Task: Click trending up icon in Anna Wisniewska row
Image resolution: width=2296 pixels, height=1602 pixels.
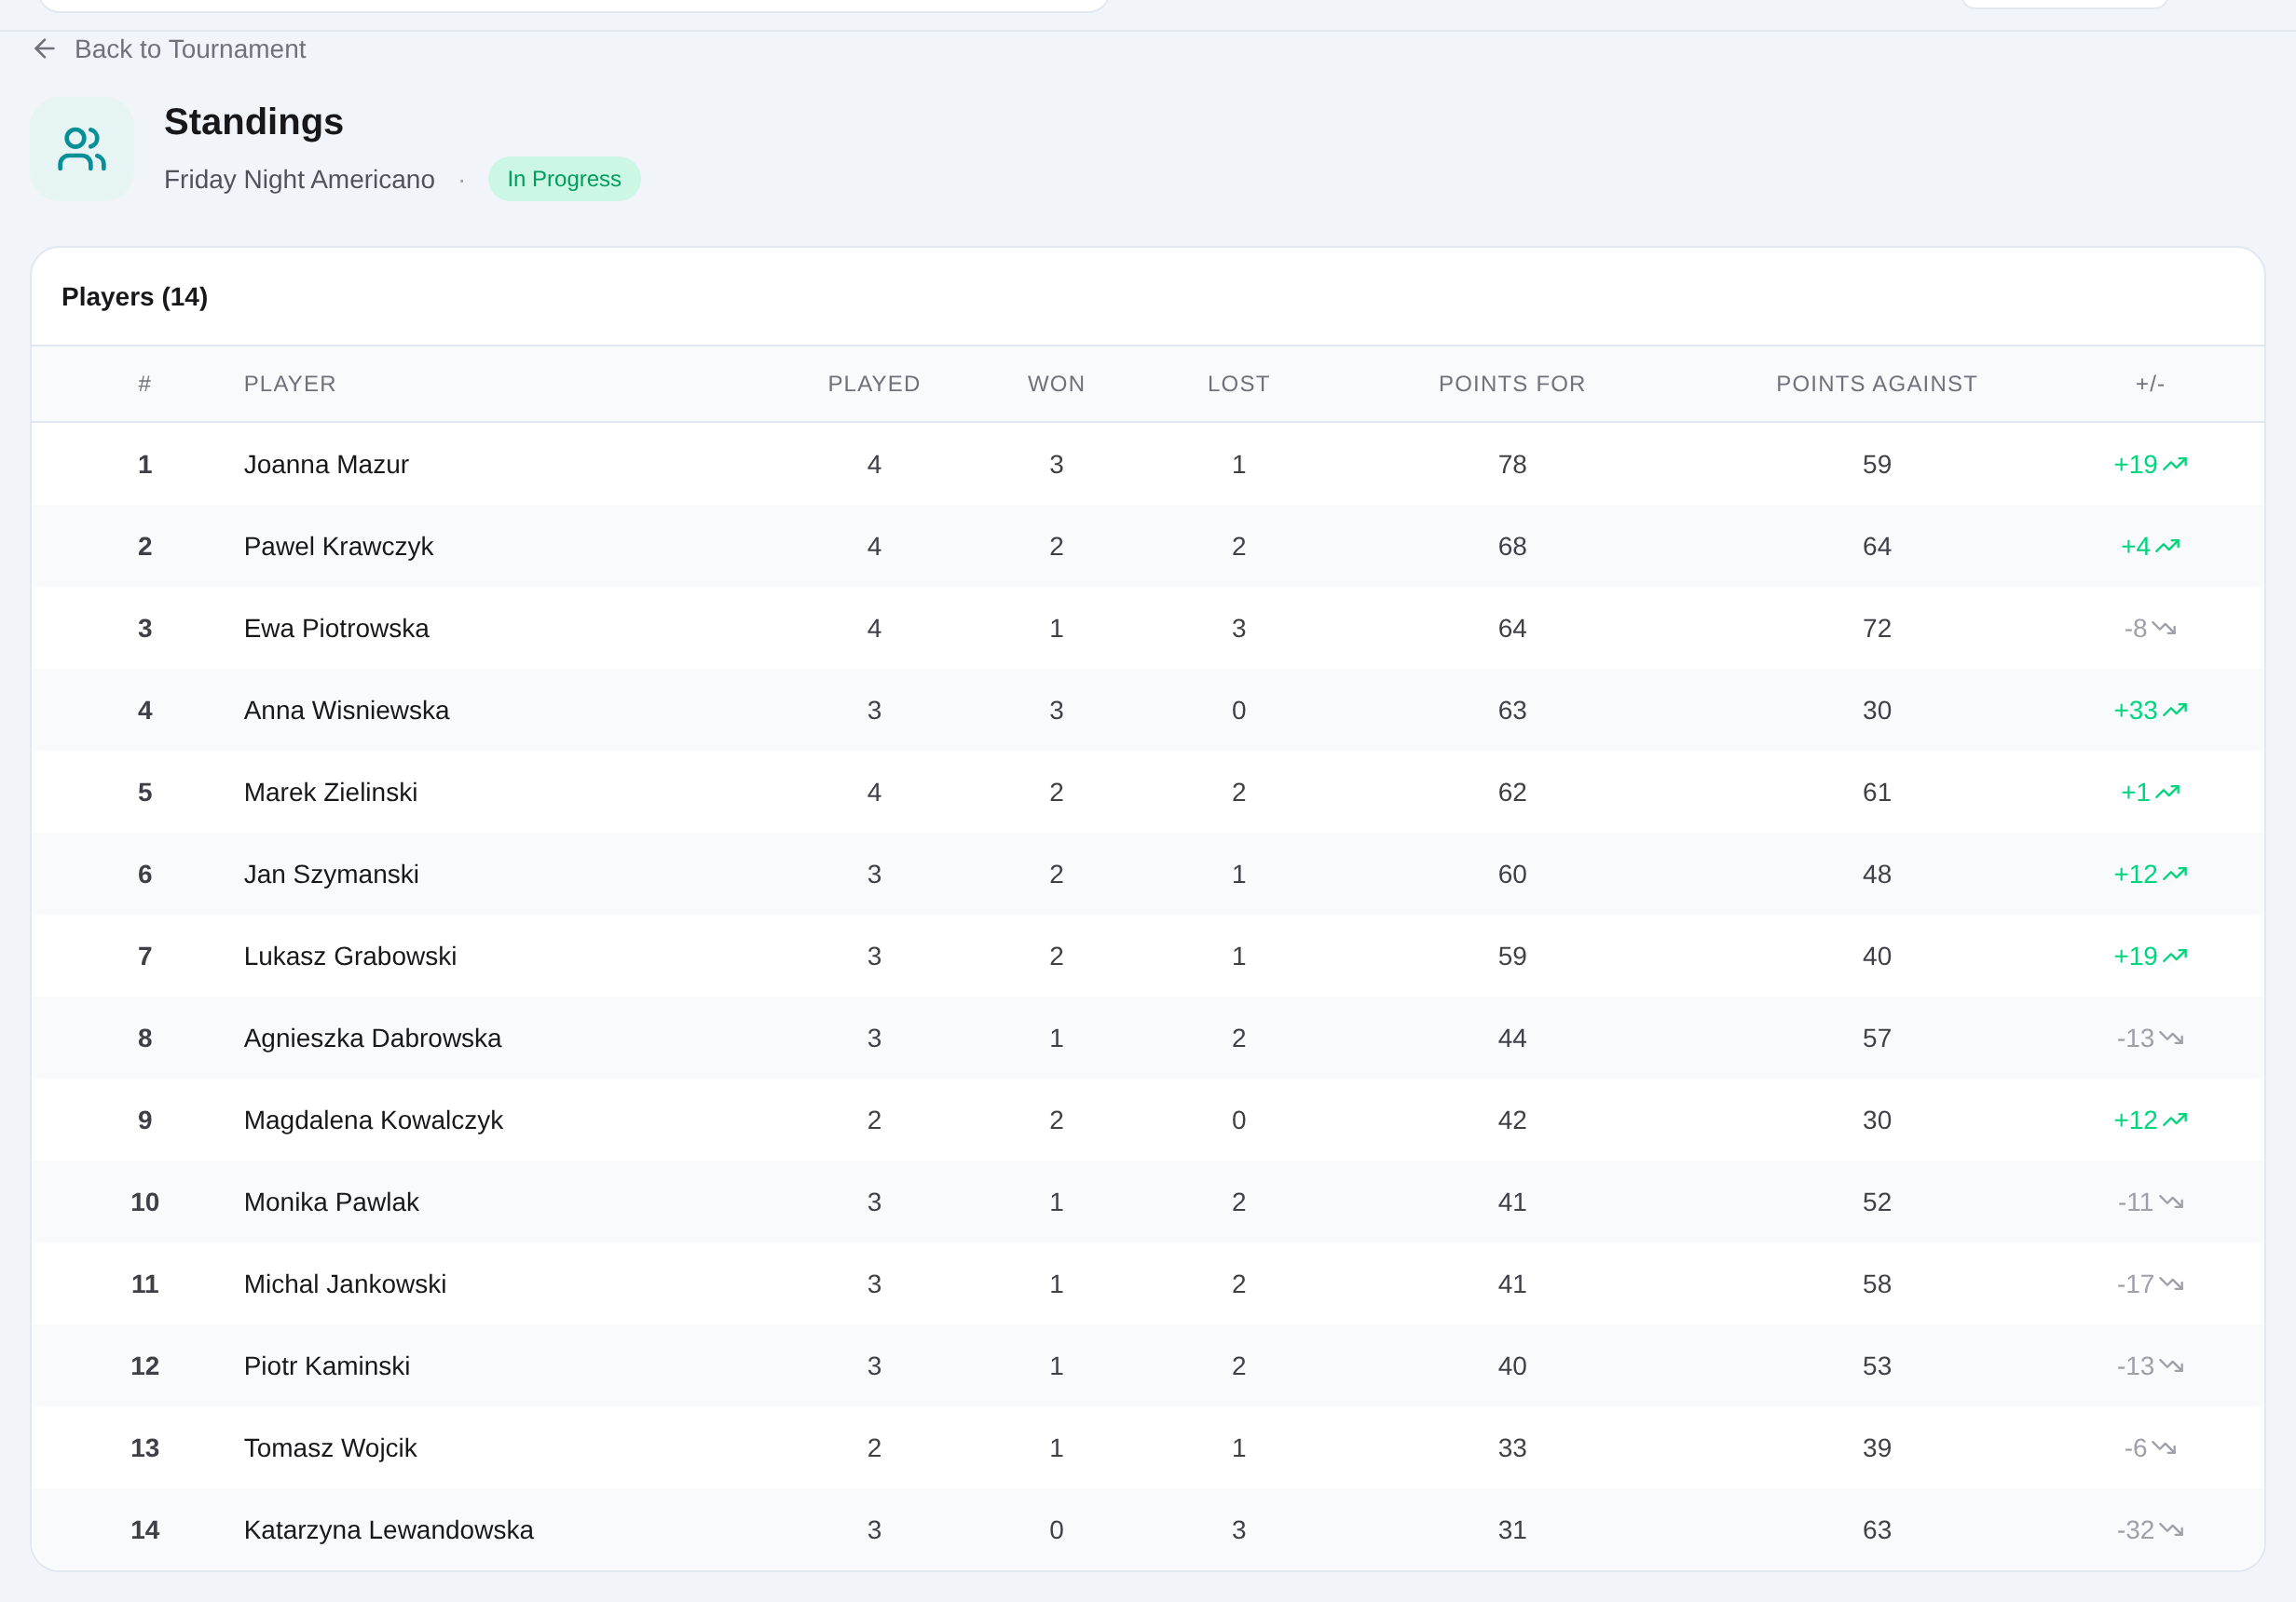Action: [x=2176, y=710]
